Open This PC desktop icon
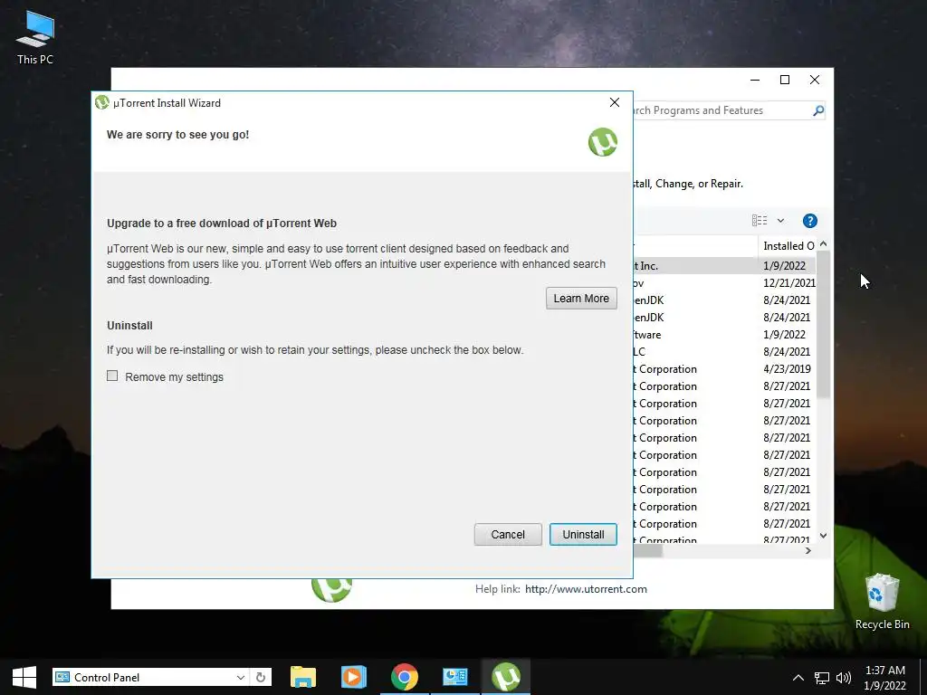 pyautogui.click(x=35, y=37)
